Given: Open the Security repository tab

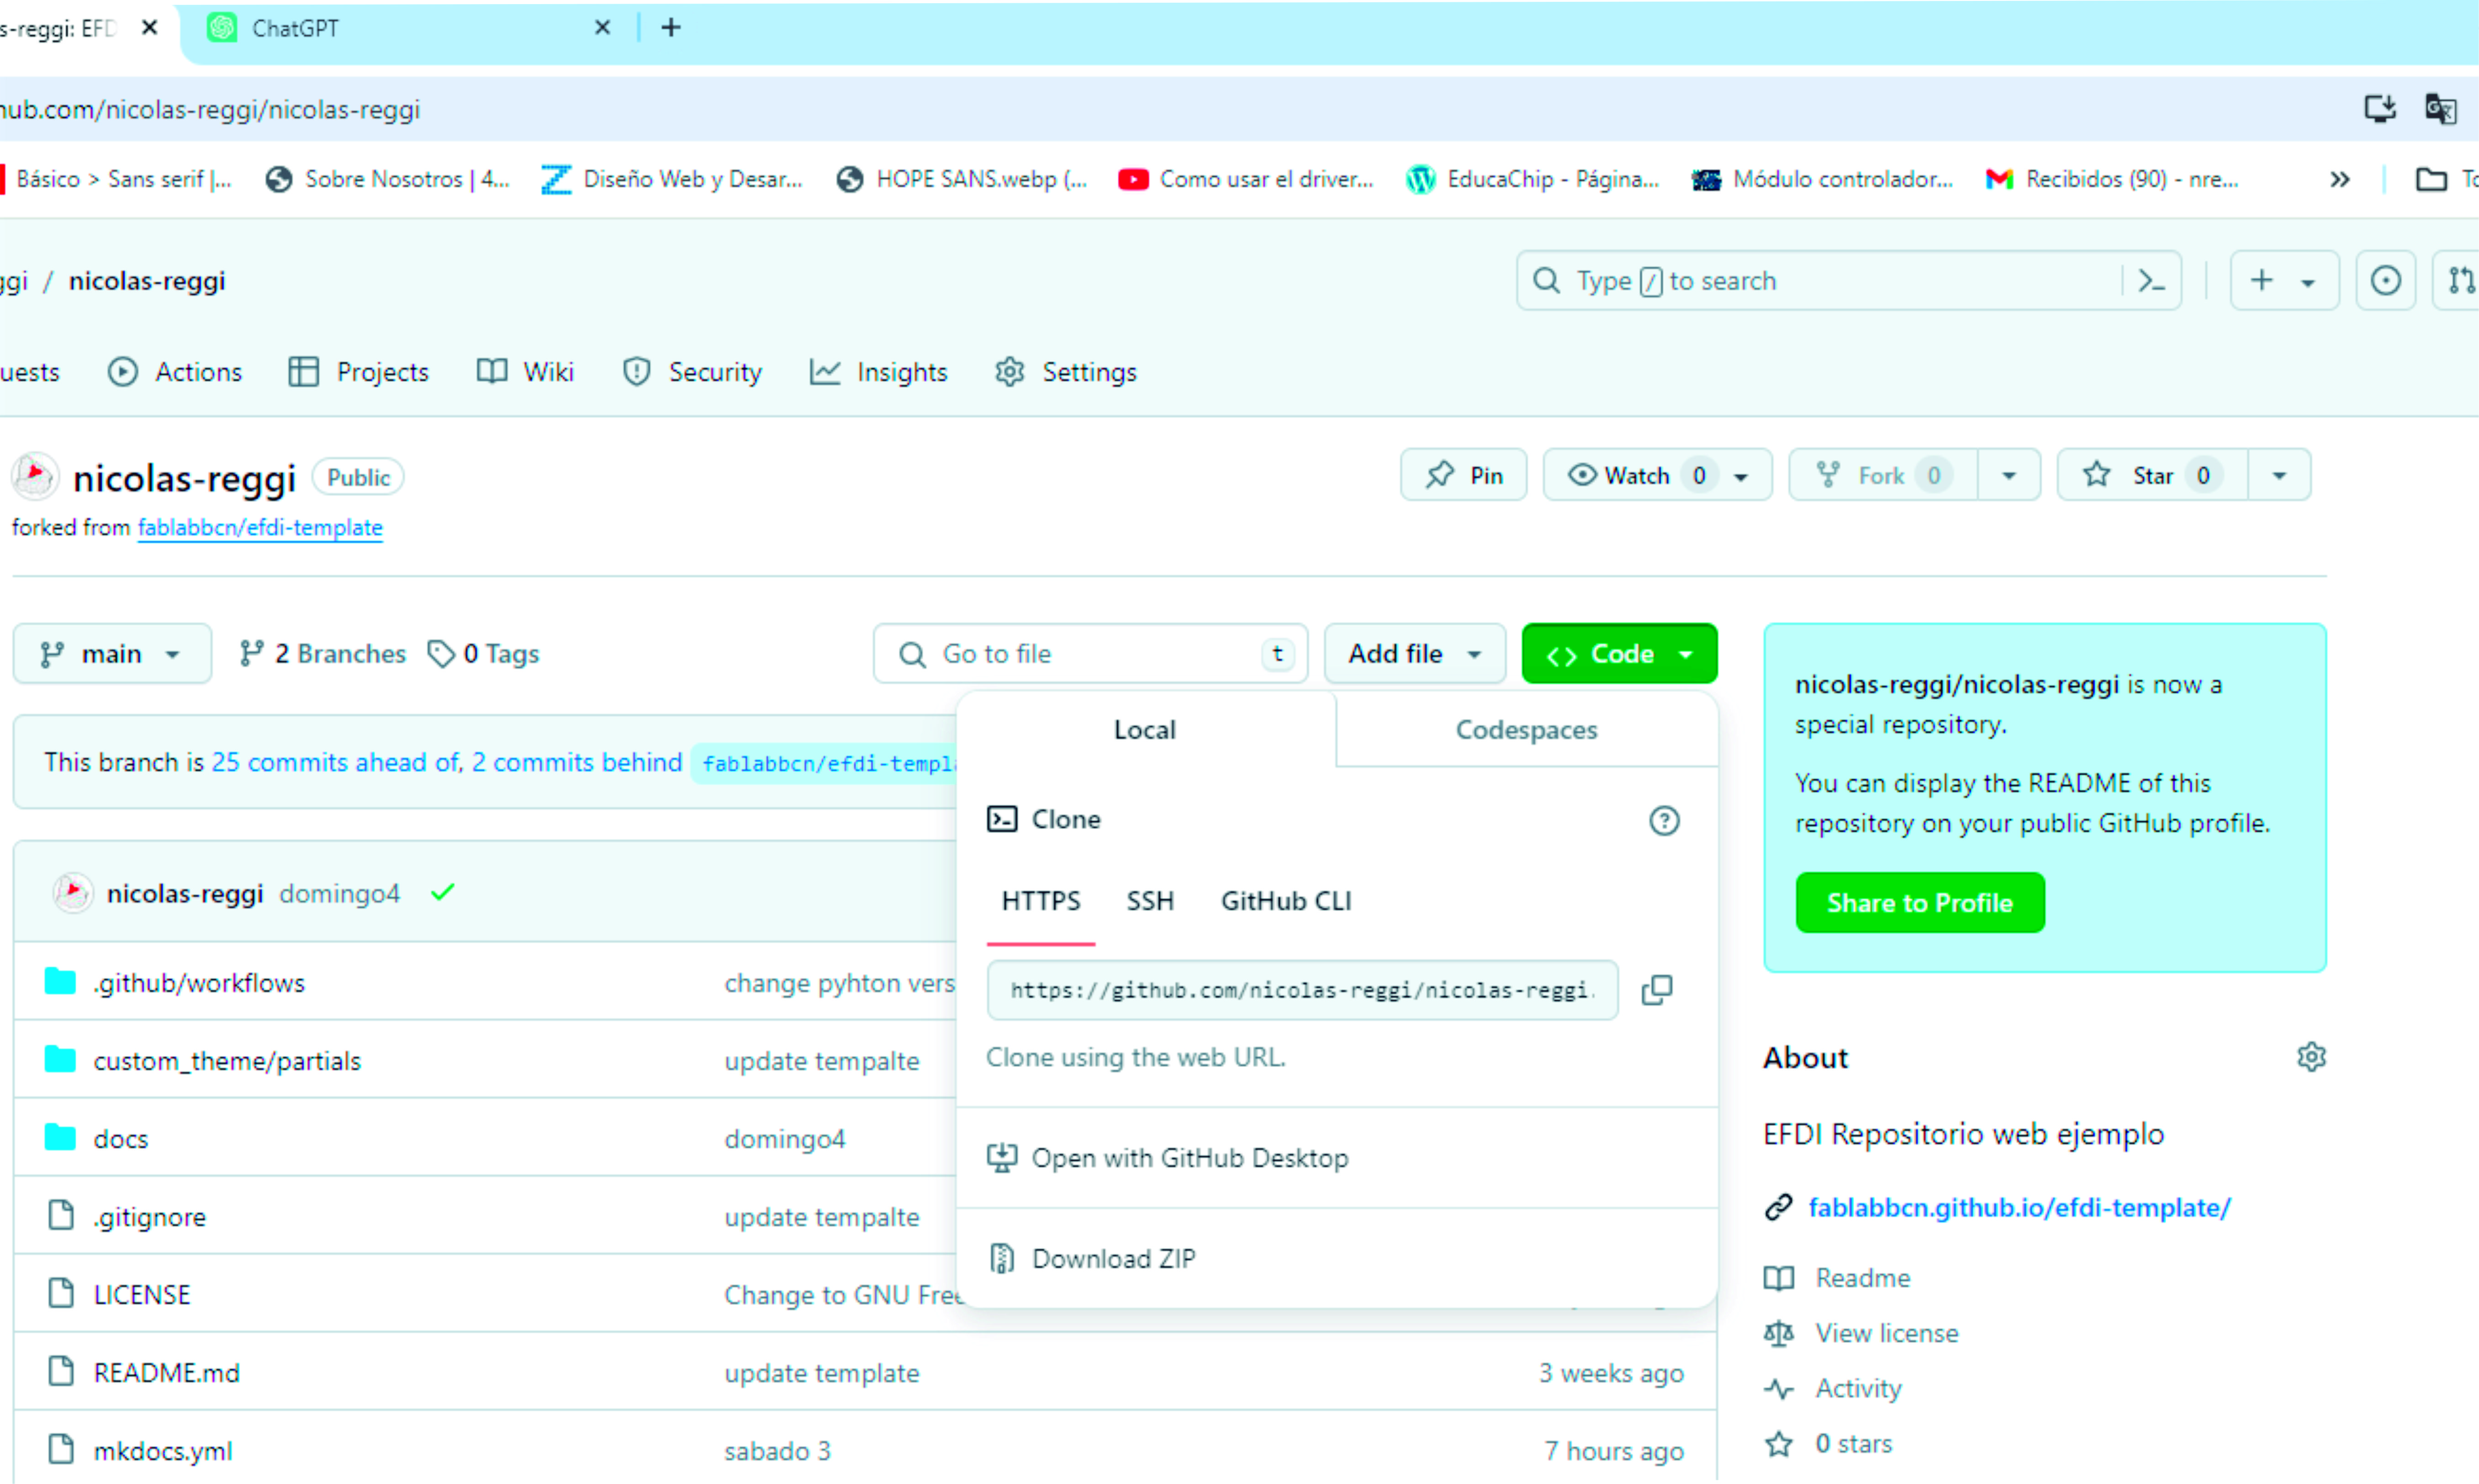Looking at the screenshot, I should tap(692, 372).
